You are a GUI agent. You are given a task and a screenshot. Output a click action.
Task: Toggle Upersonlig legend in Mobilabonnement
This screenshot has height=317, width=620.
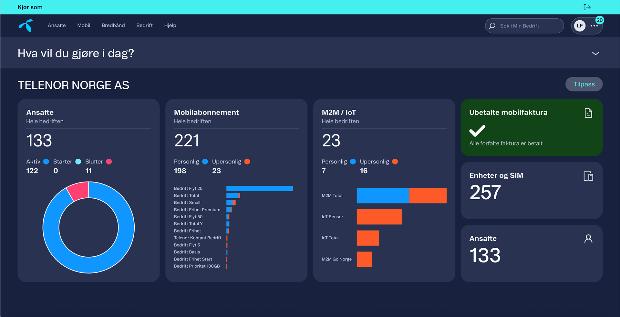[247, 162]
